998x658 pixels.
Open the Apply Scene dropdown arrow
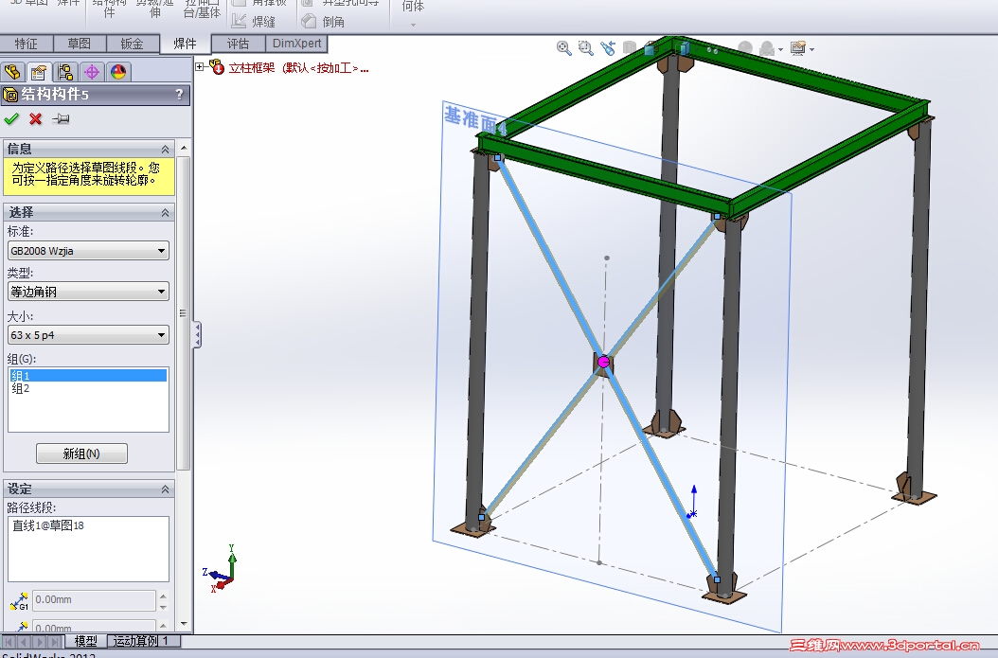(781, 49)
